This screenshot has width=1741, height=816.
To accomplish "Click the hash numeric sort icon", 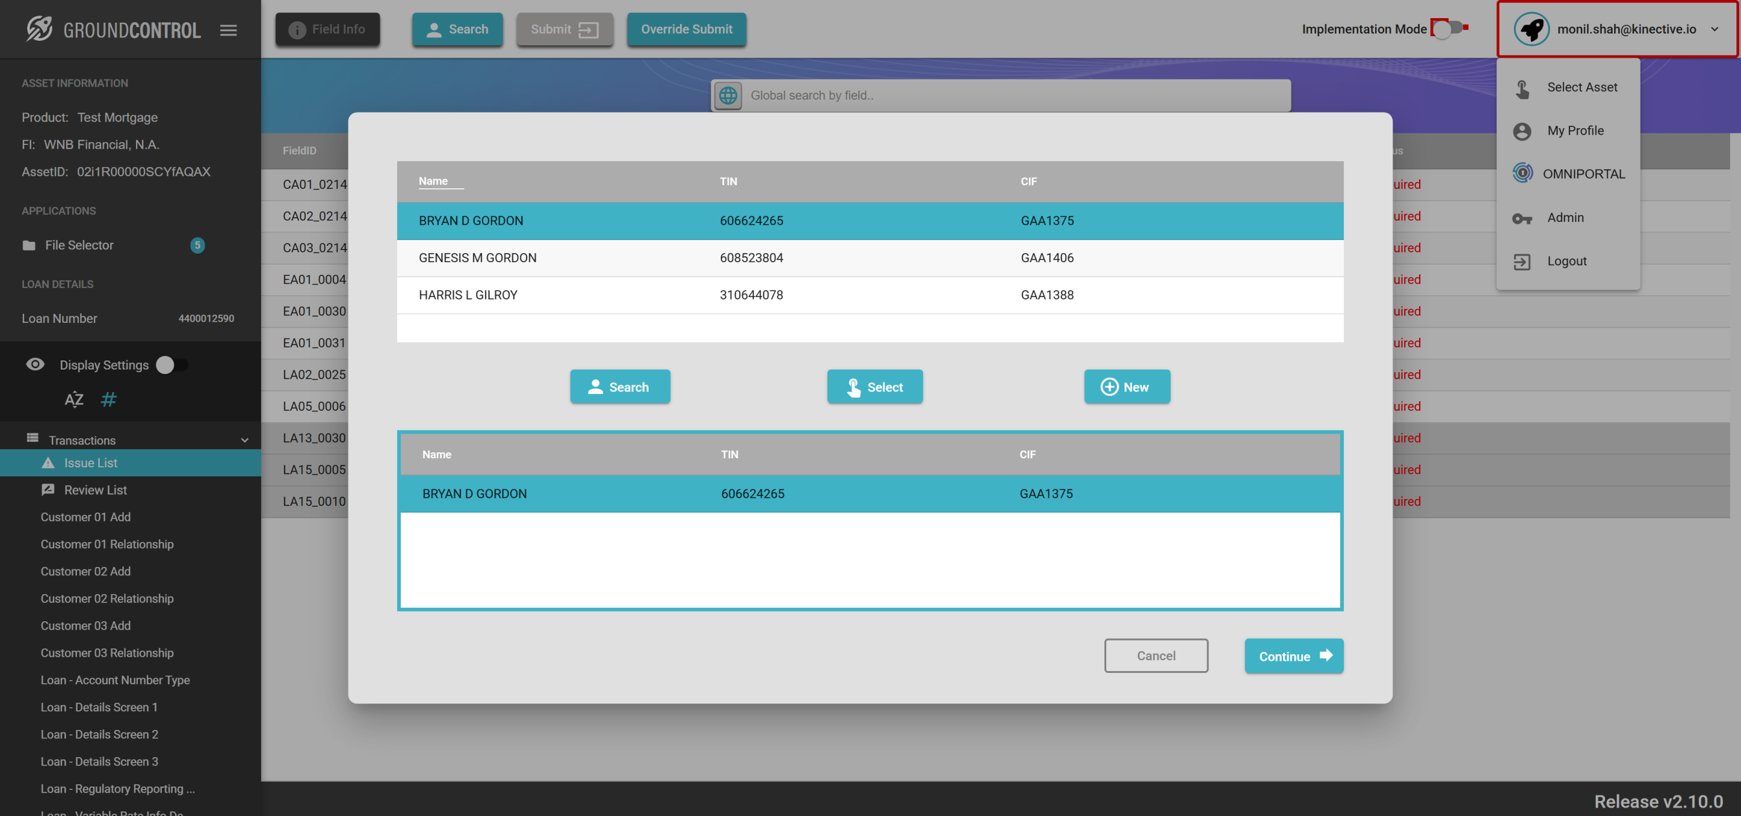I will pyautogui.click(x=108, y=399).
